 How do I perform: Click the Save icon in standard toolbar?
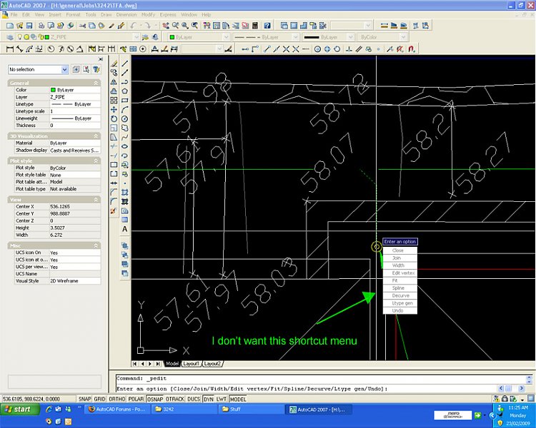click(x=29, y=26)
